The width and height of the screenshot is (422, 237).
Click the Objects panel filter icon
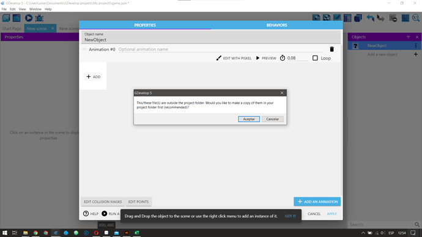click(x=409, y=37)
